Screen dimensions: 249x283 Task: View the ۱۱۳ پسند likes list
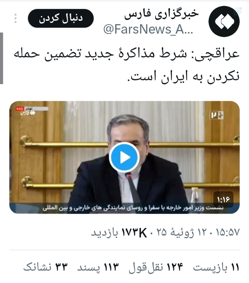click(x=98, y=267)
